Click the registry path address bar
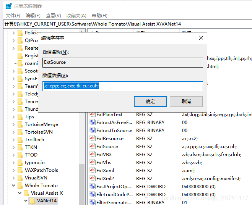 pos(128,24)
